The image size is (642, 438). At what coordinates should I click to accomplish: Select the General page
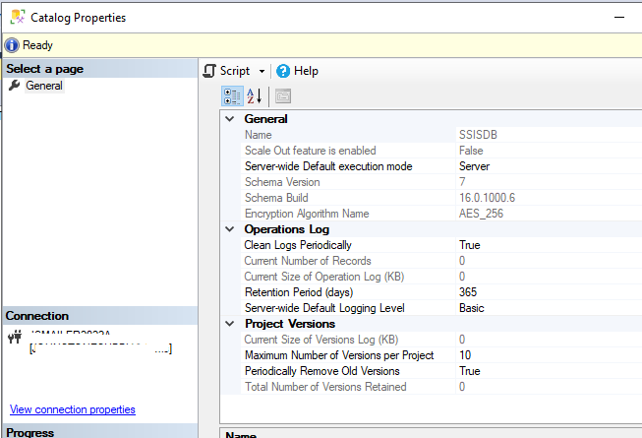[x=43, y=87]
